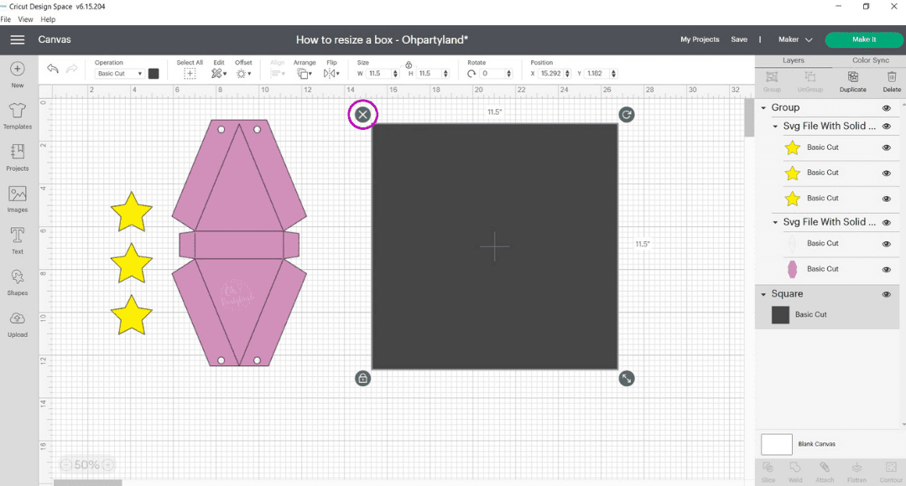This screenshot has width=906, height=486.
Task: Open the Align options
Action: tap(278, 73)
